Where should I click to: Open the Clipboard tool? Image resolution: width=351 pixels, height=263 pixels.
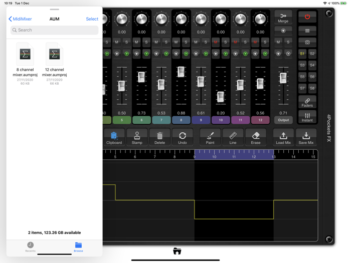click(114, 137)
